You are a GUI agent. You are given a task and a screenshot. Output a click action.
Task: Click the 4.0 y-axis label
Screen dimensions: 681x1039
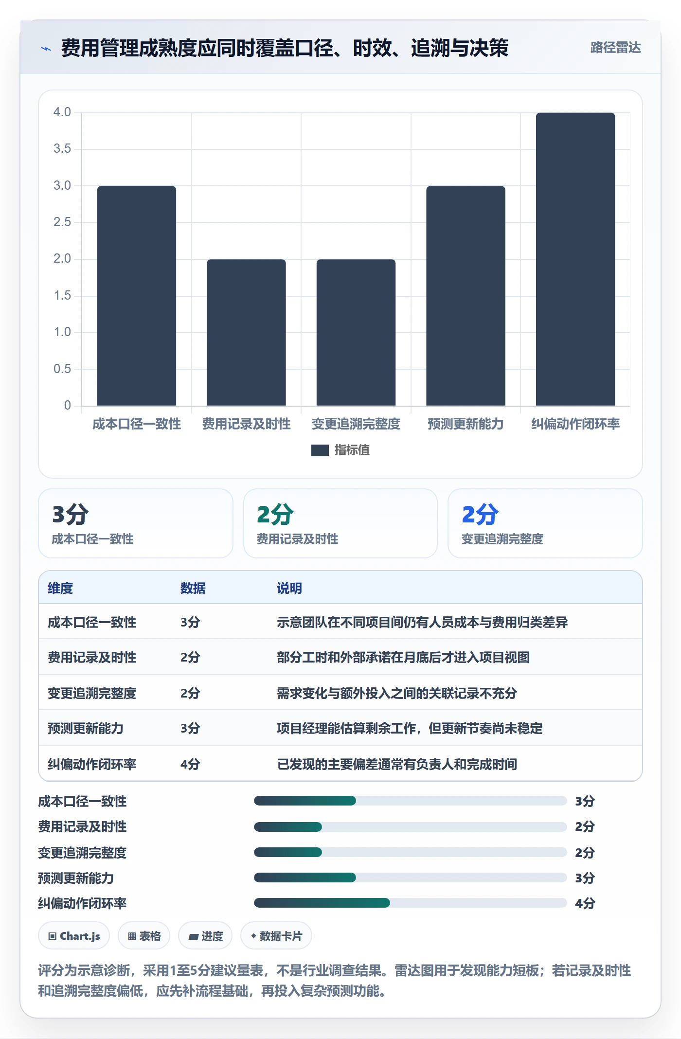tap(62, 112)
